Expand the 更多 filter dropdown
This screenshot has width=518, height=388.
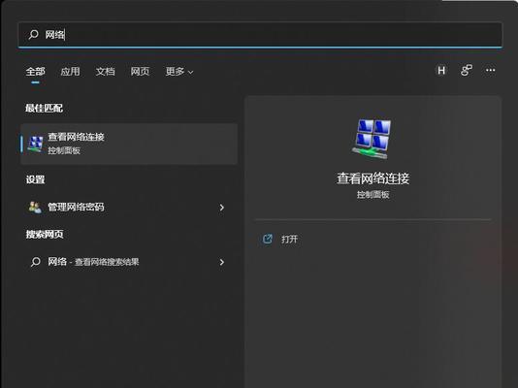point(179,72)
